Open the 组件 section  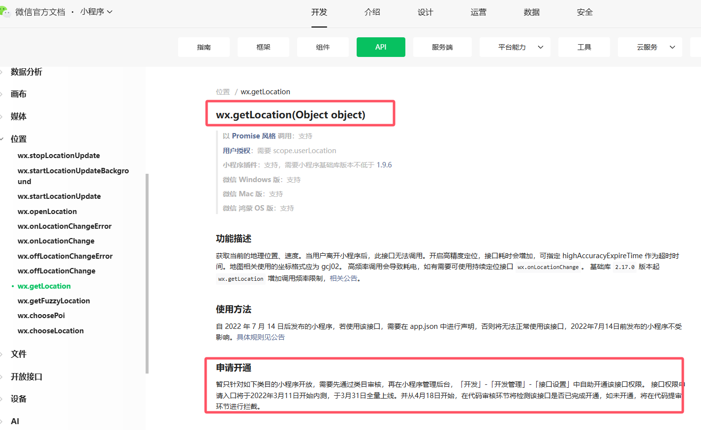323,47
